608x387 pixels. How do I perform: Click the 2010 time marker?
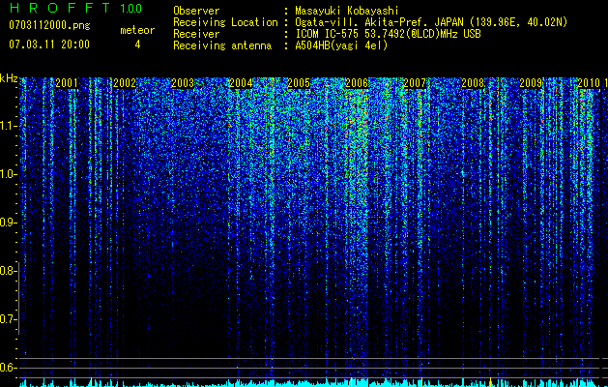(589, 83)
